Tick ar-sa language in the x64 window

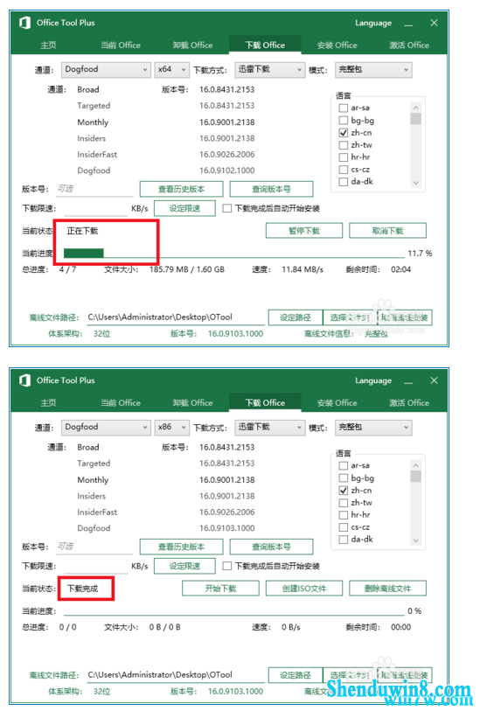pyautogui.click(x=343, y=108)
